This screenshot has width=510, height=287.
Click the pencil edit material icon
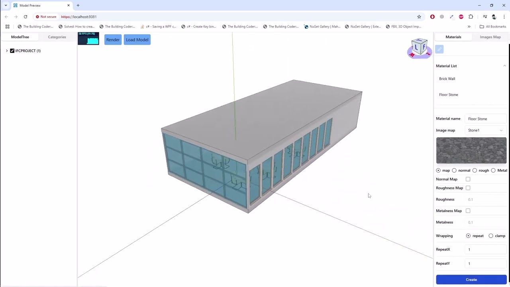[439, 49]
